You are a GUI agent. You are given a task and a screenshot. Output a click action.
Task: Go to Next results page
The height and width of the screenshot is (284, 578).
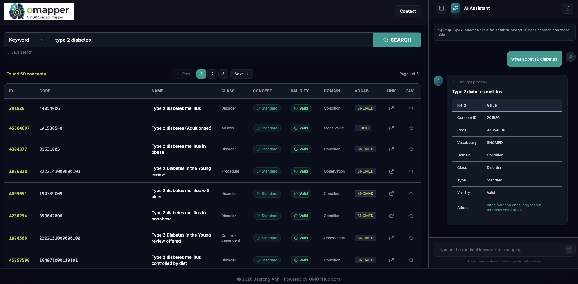[242, 74]
